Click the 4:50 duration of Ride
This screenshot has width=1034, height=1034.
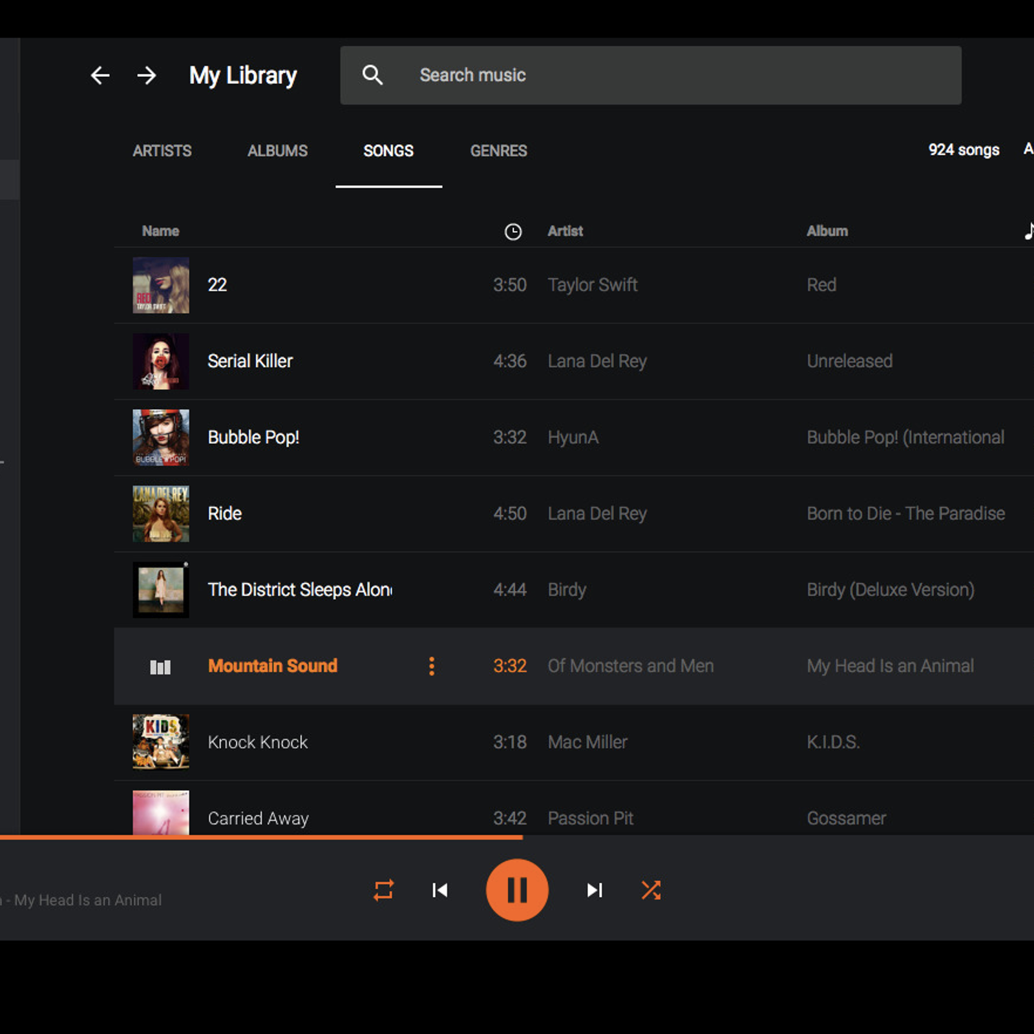[x=510, y=514]
